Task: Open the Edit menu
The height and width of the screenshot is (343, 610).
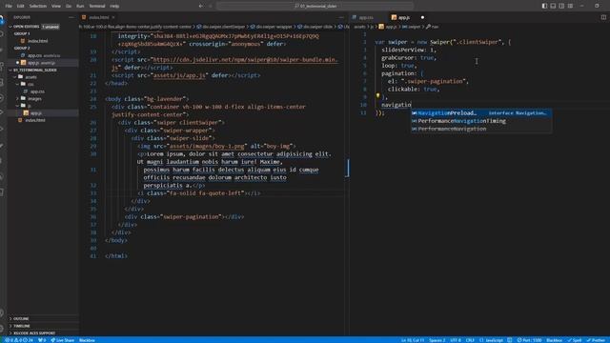Action: [x=21, y=6]
